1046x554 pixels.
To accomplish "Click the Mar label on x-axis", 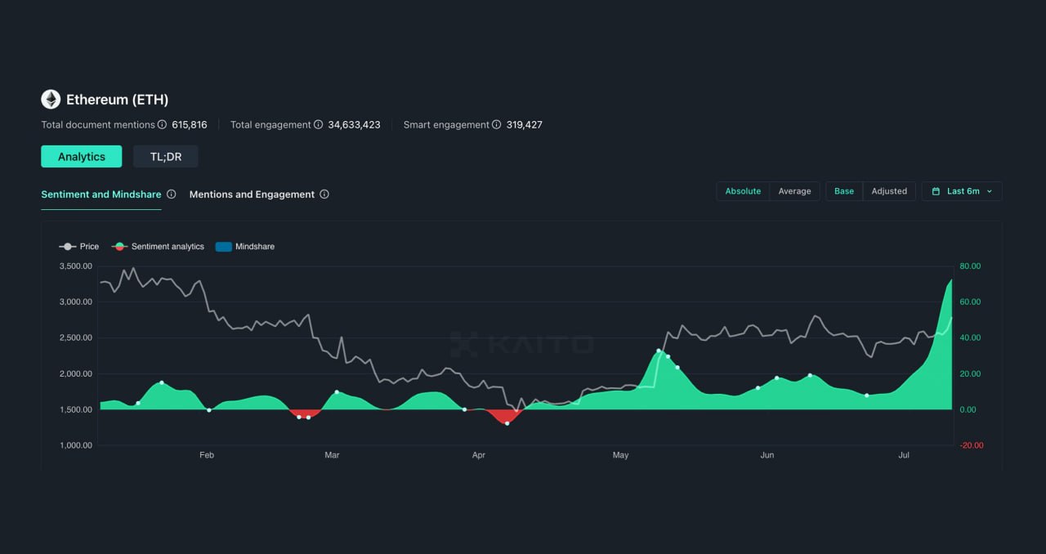I will (x=332, y=455).
